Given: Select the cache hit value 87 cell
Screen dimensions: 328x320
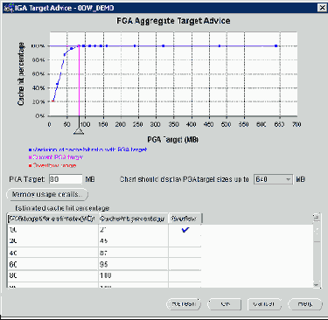Looking at the screenshot, I should tap(133, 253).
